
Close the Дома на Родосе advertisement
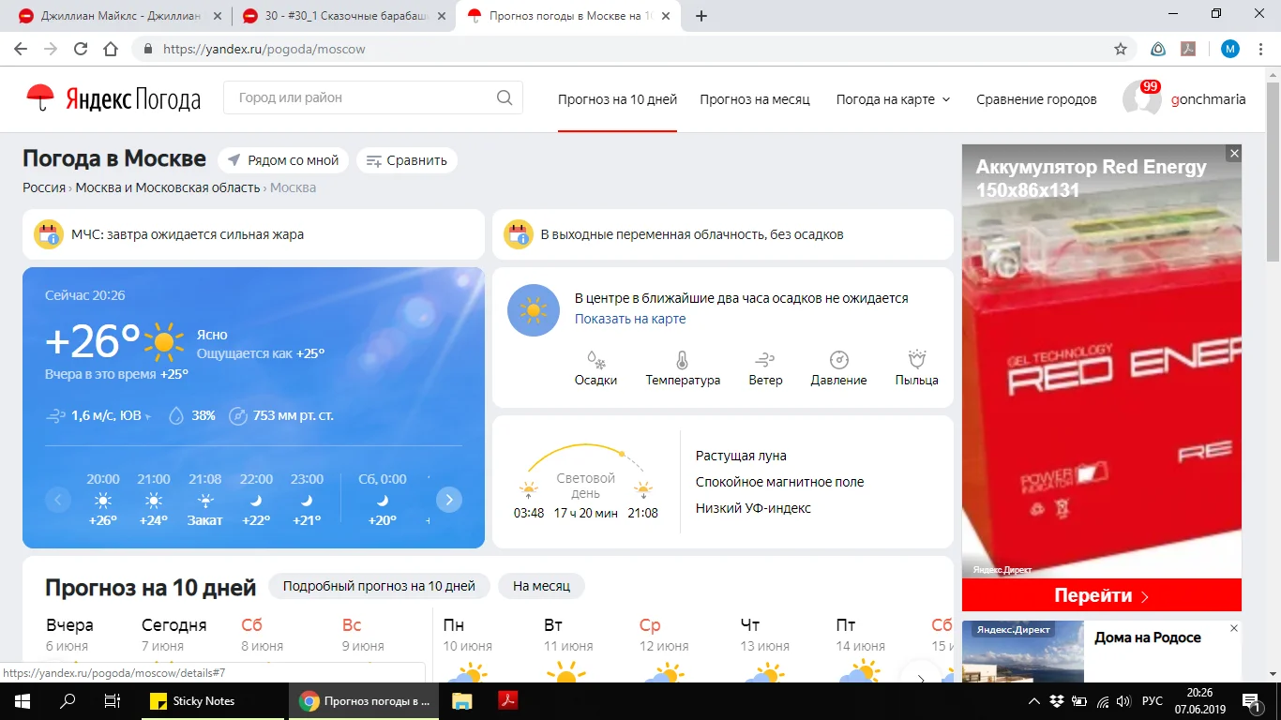tap(1234, 628)
